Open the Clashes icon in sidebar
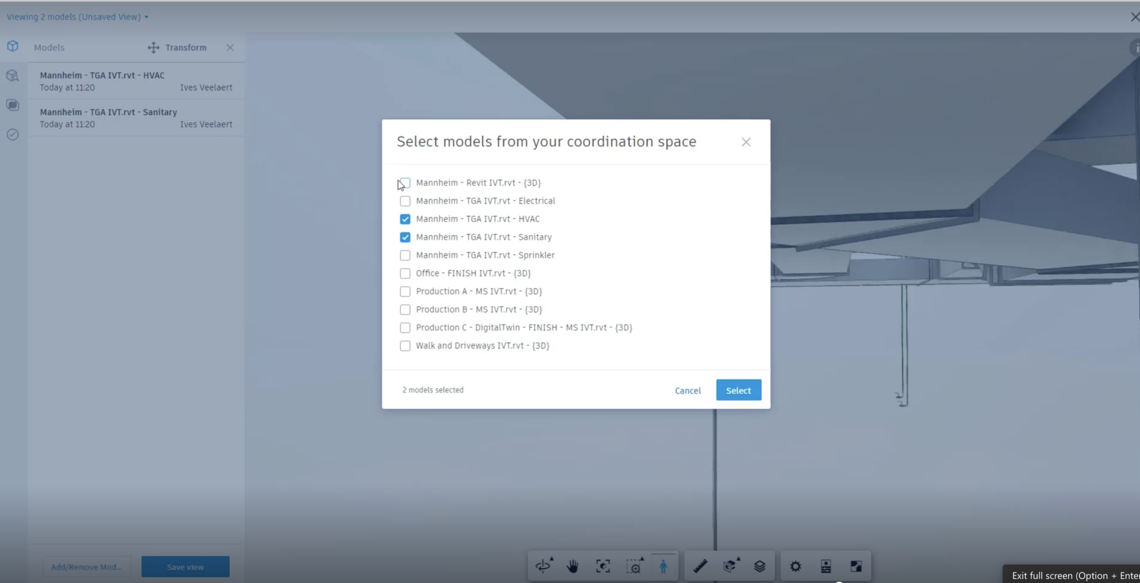This screenshot has height=583, width=1140. pyautogui.click(x=13, y=76)
